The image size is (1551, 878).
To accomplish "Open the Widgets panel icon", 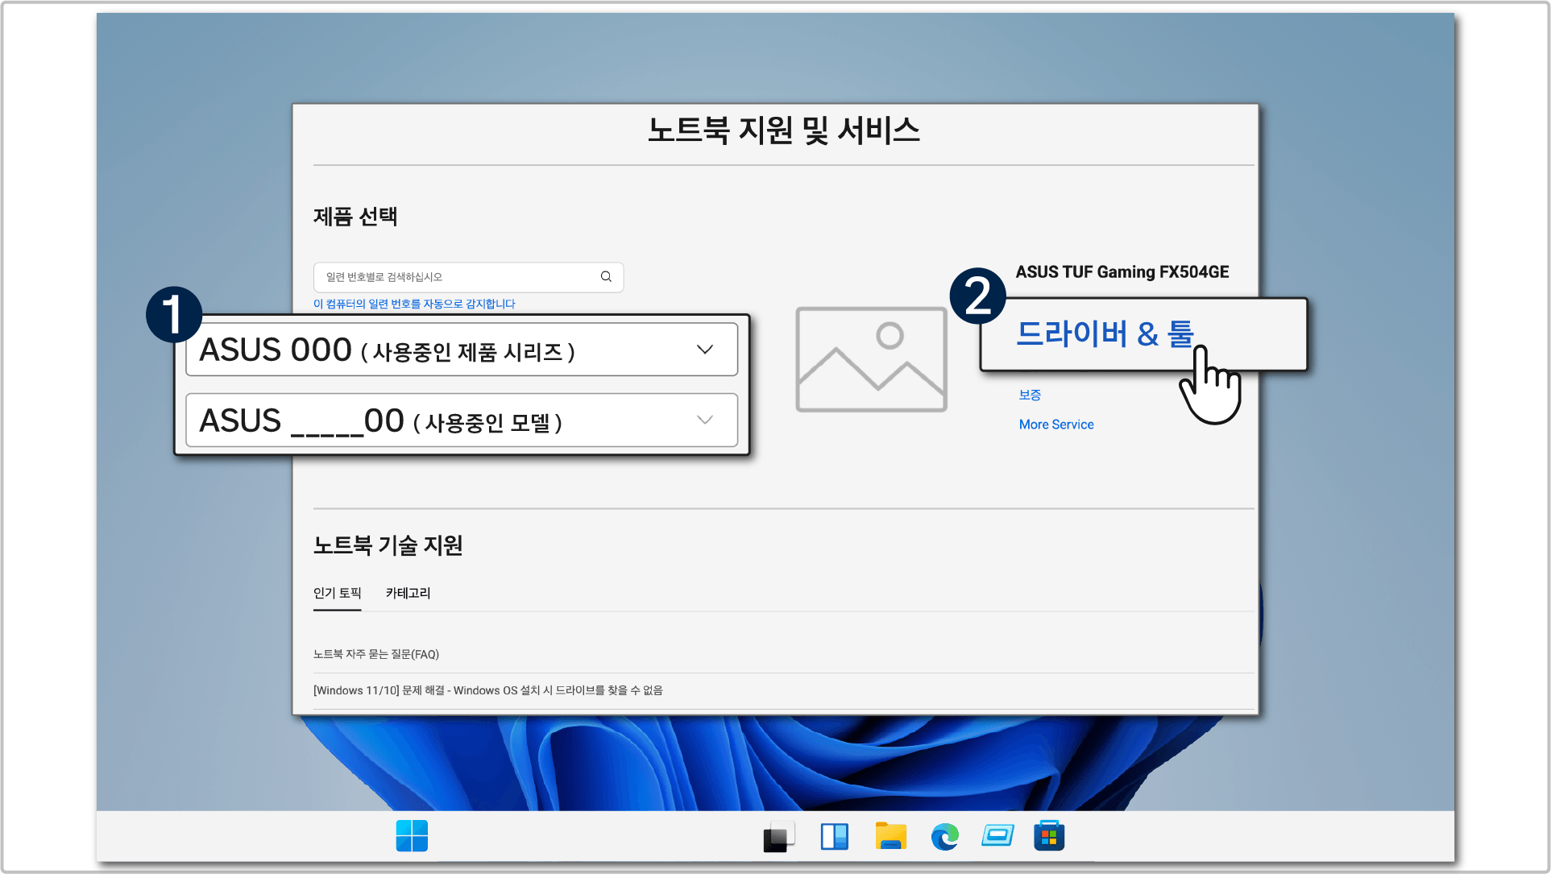I will (834, 836).
